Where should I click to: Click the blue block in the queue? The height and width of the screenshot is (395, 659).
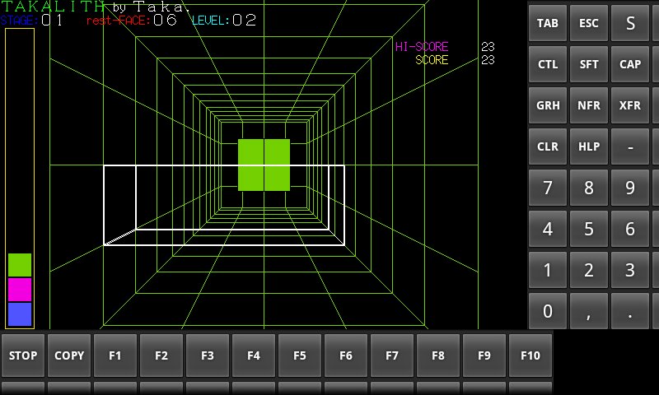[20, 314]
